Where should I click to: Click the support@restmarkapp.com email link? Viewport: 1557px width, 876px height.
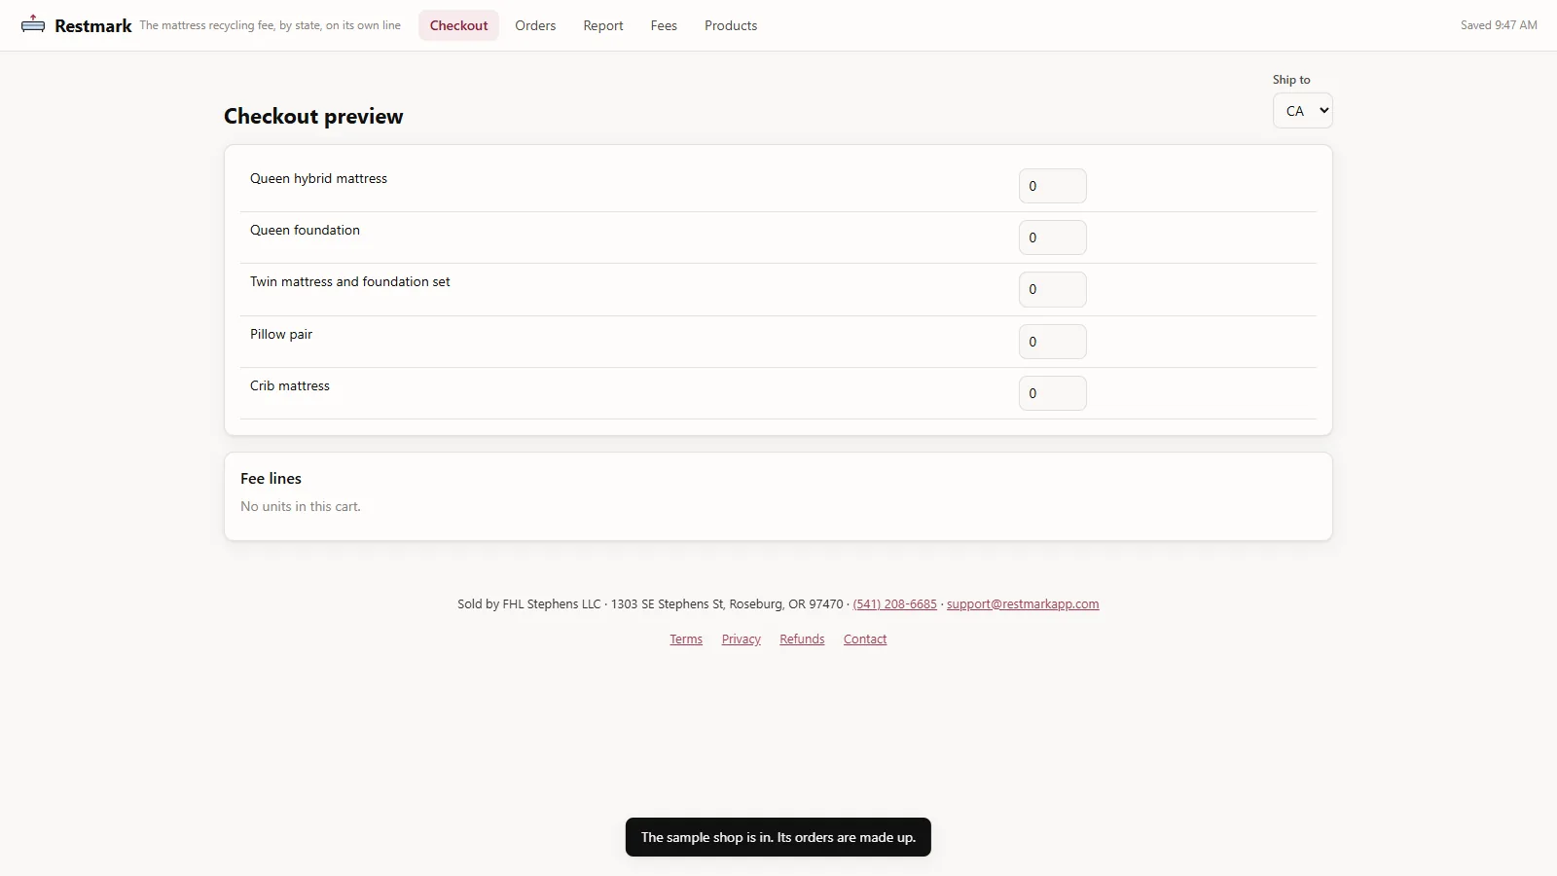[x=1023, y=604]
